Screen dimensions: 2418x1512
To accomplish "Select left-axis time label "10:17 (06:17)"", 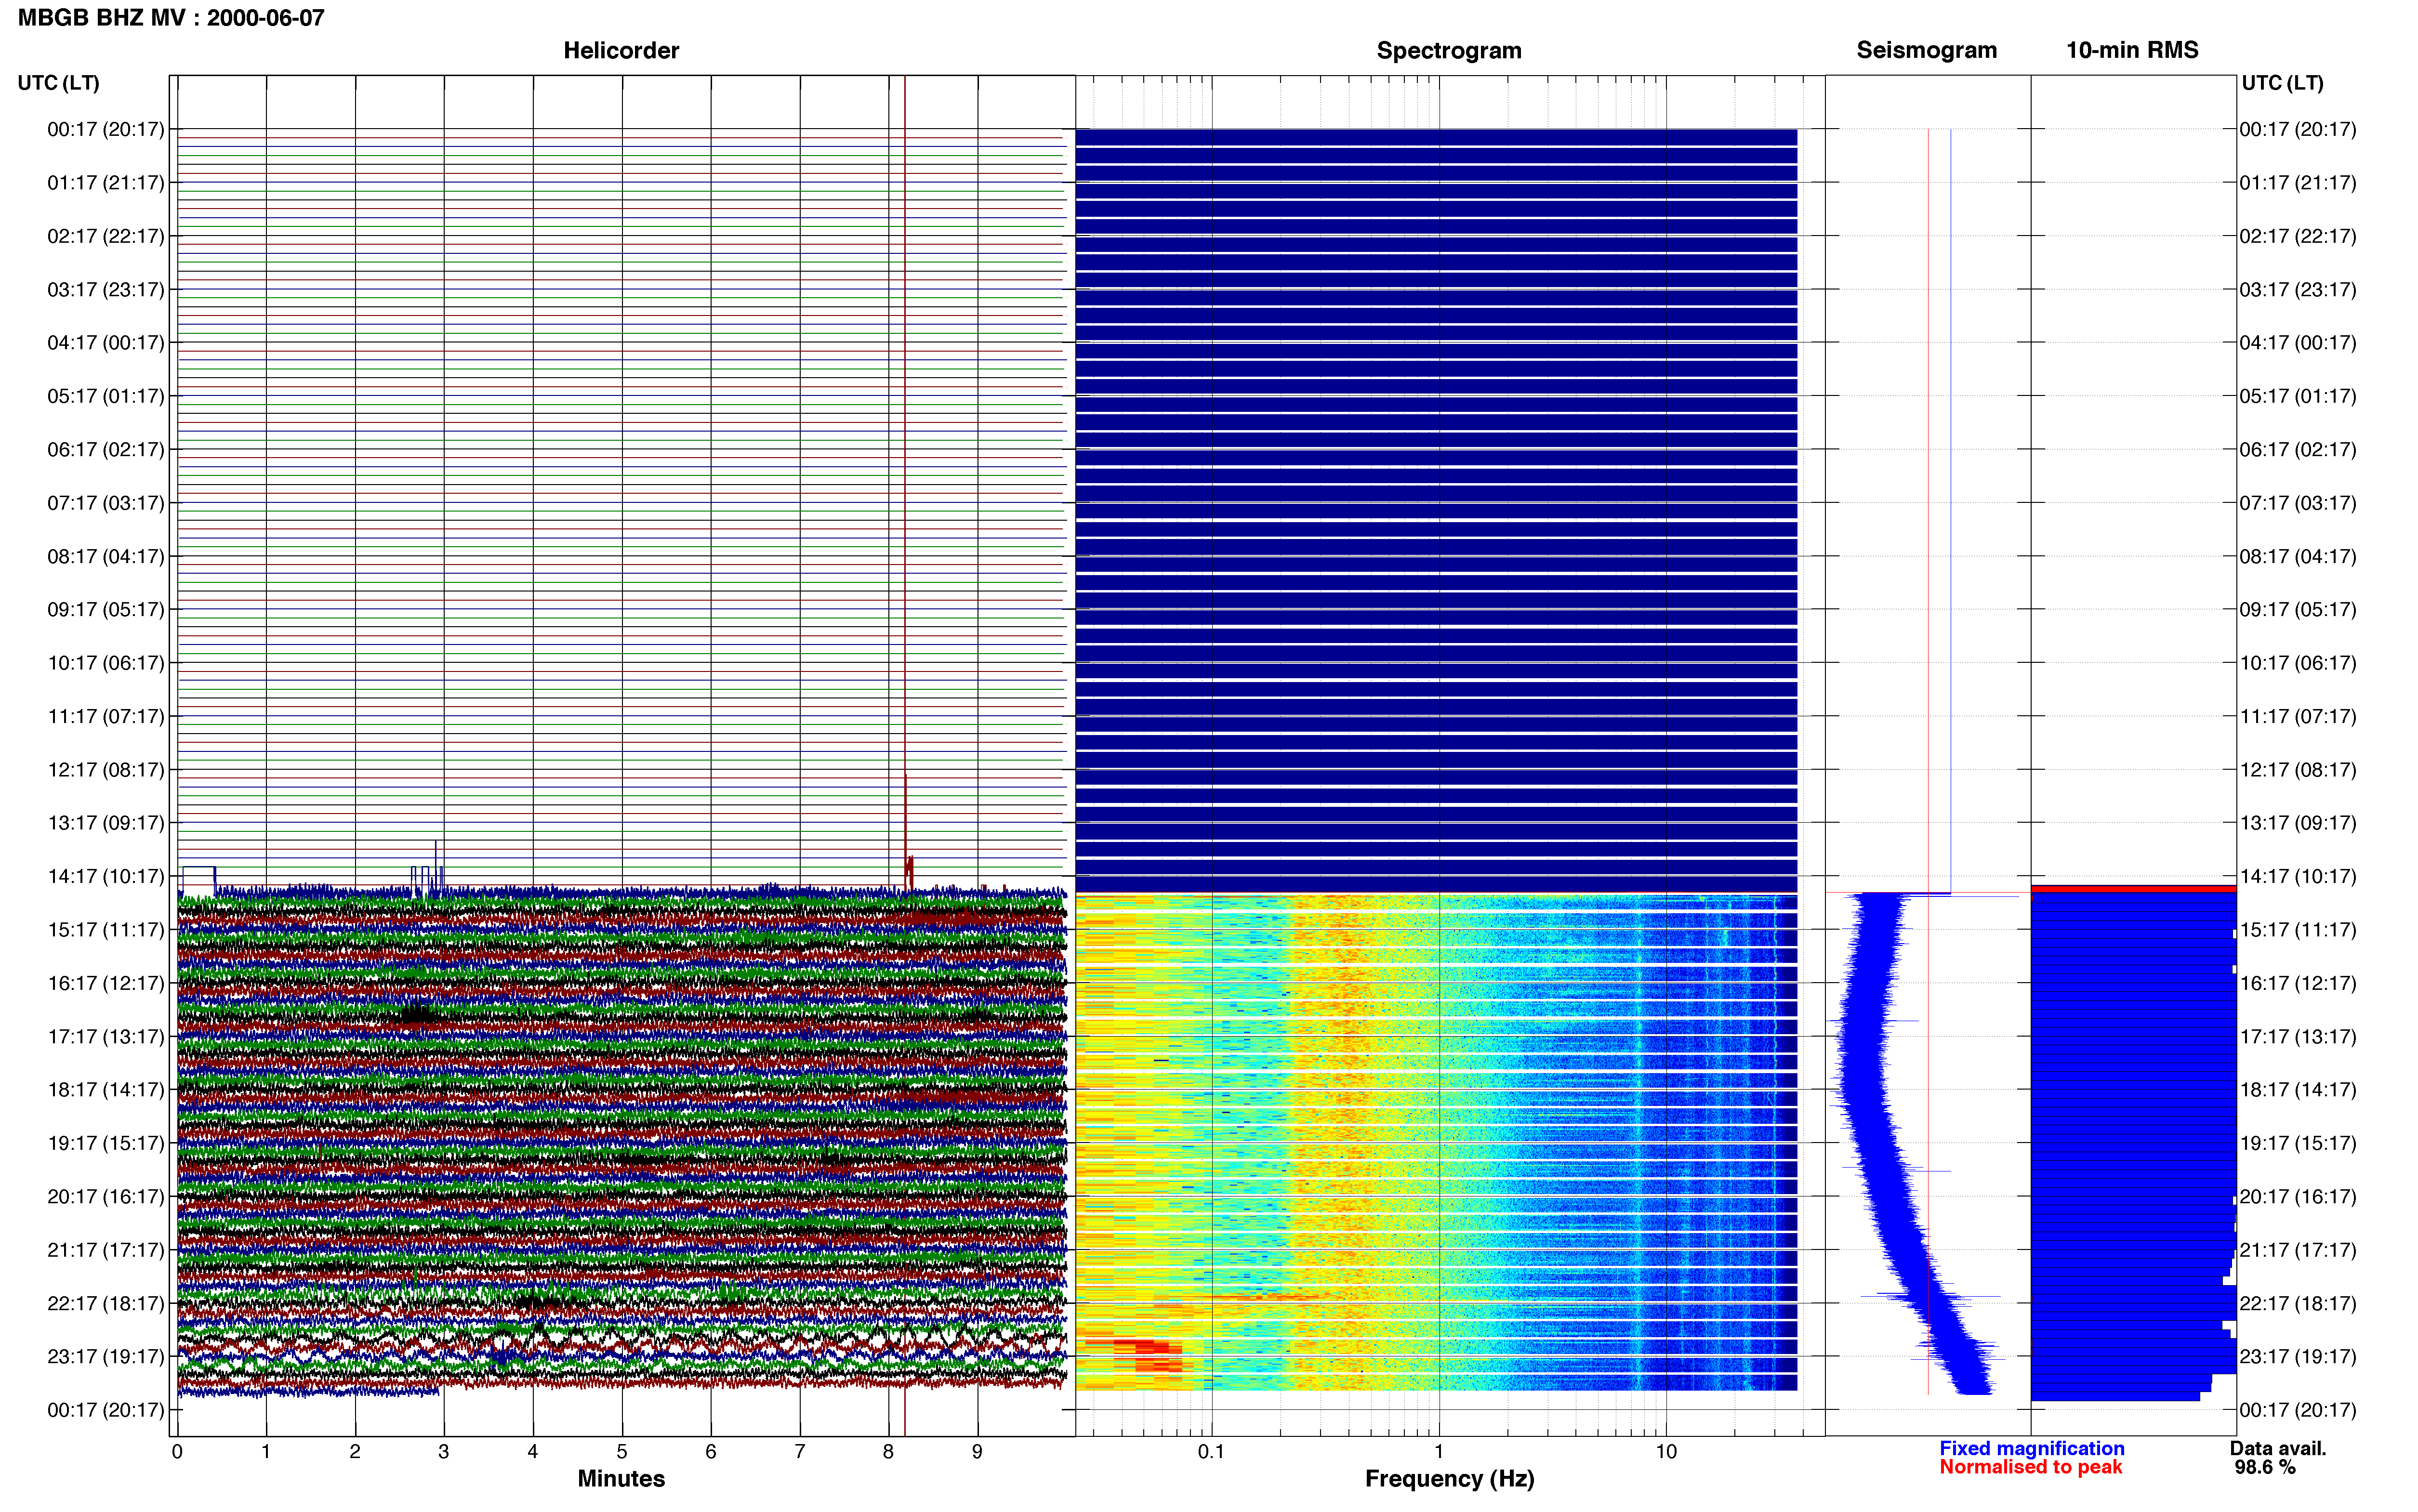I will coord(106,663).
